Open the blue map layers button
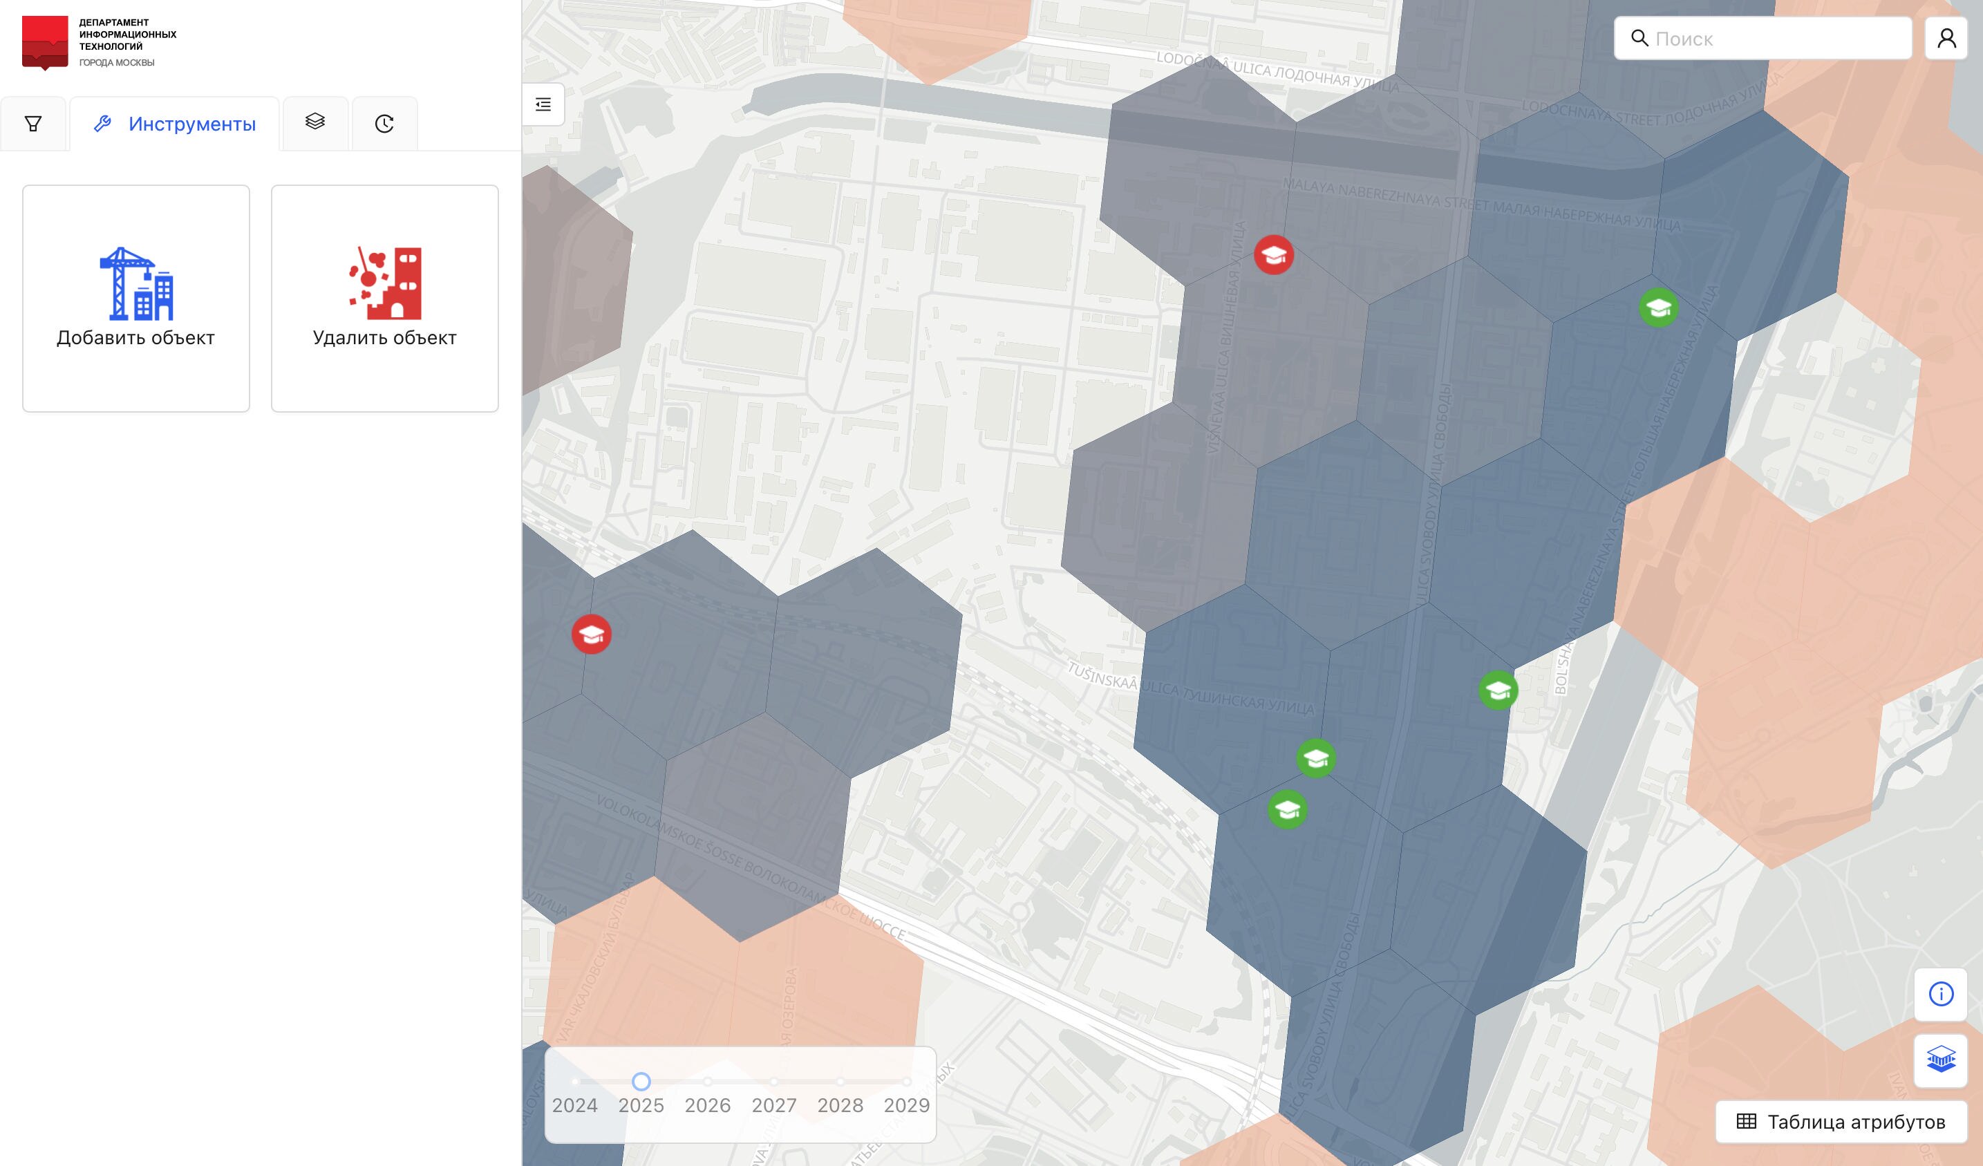Screen dimensions: 1983x1166 tap(1941, 1059)
